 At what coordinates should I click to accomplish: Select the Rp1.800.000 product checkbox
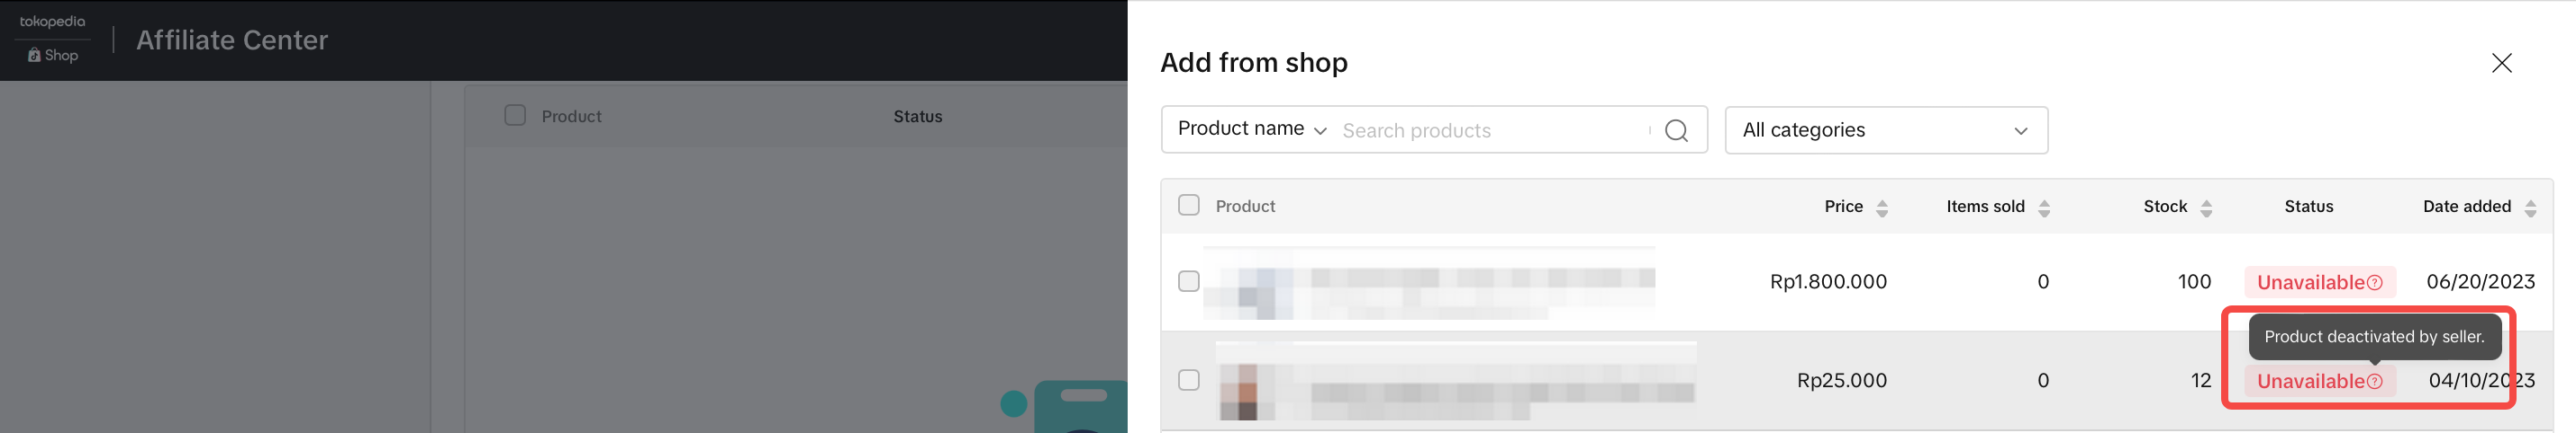[x=1188, y=281]
